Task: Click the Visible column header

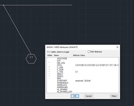Action: (x=49, y=55)
